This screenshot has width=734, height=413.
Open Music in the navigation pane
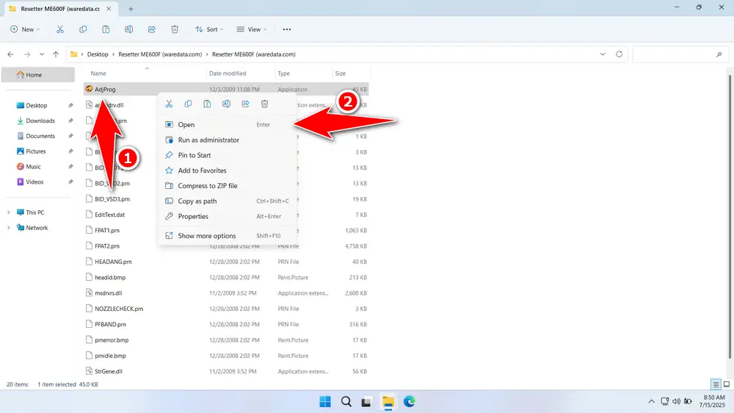coord(33,166)
